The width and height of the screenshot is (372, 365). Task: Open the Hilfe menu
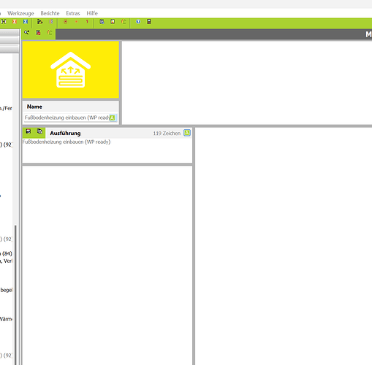coord(92,13)
